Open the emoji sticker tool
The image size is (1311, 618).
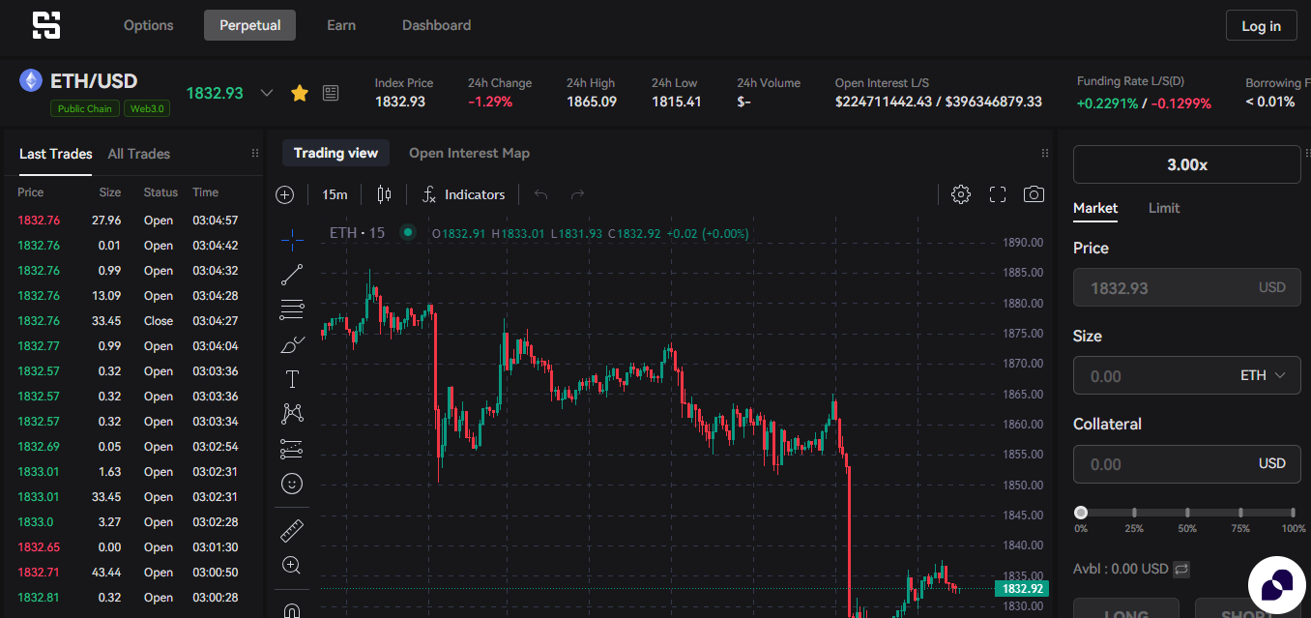pos(292,484)
